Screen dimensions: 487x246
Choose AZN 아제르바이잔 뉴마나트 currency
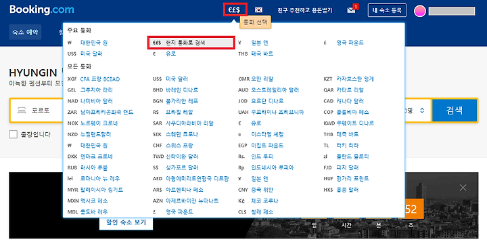coord(186,201)
